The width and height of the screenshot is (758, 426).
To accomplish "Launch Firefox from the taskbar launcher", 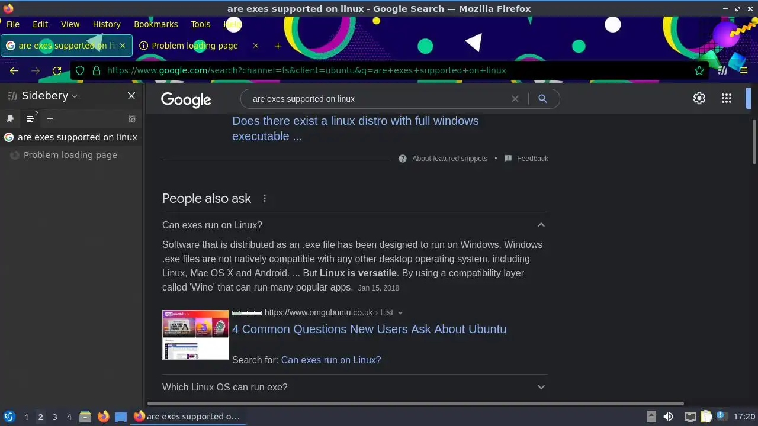I will point(103,417).
